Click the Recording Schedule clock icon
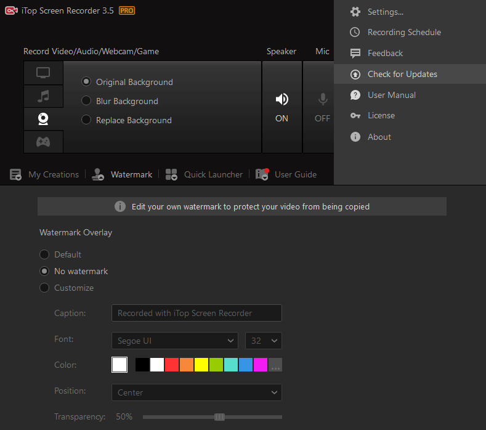The image size is (486, 430). 355,32
